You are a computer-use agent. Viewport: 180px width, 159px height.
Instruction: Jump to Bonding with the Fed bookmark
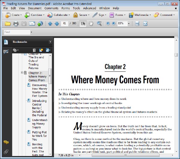pos(38,150)
